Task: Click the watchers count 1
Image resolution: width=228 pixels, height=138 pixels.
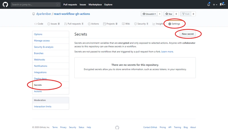Action: (160, 14)
